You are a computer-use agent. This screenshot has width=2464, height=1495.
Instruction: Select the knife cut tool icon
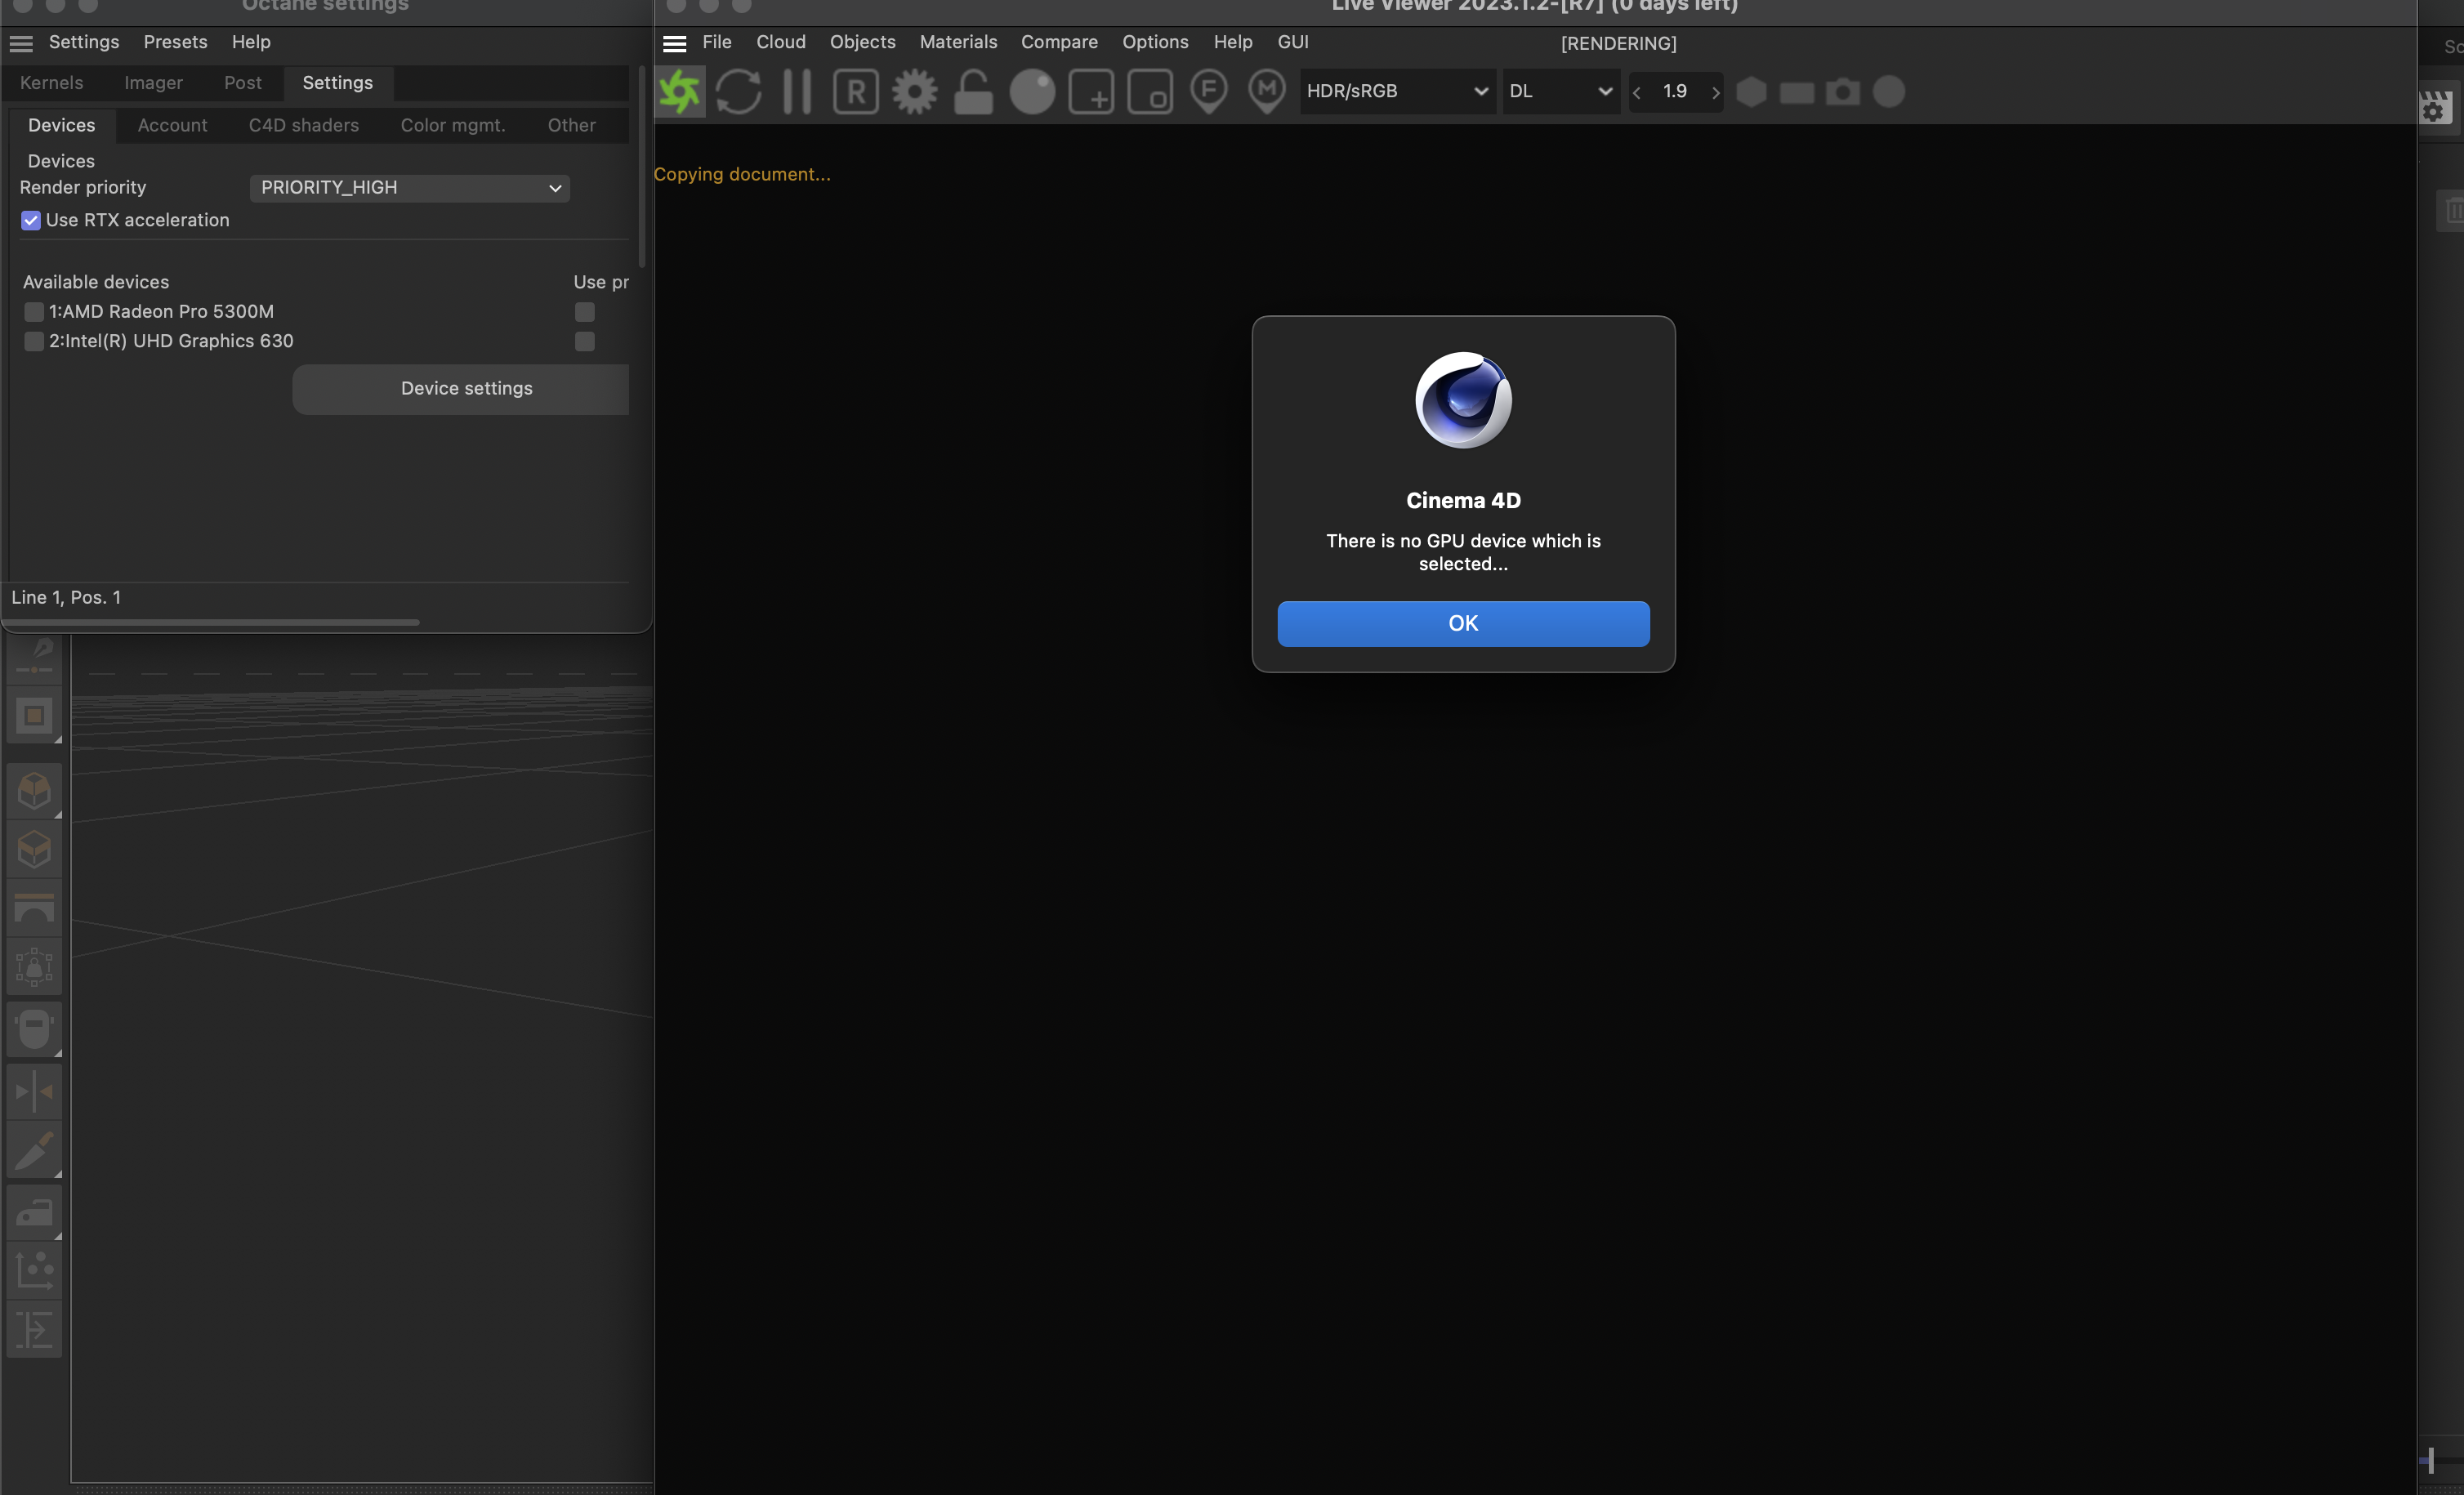tap(34, 1150)
